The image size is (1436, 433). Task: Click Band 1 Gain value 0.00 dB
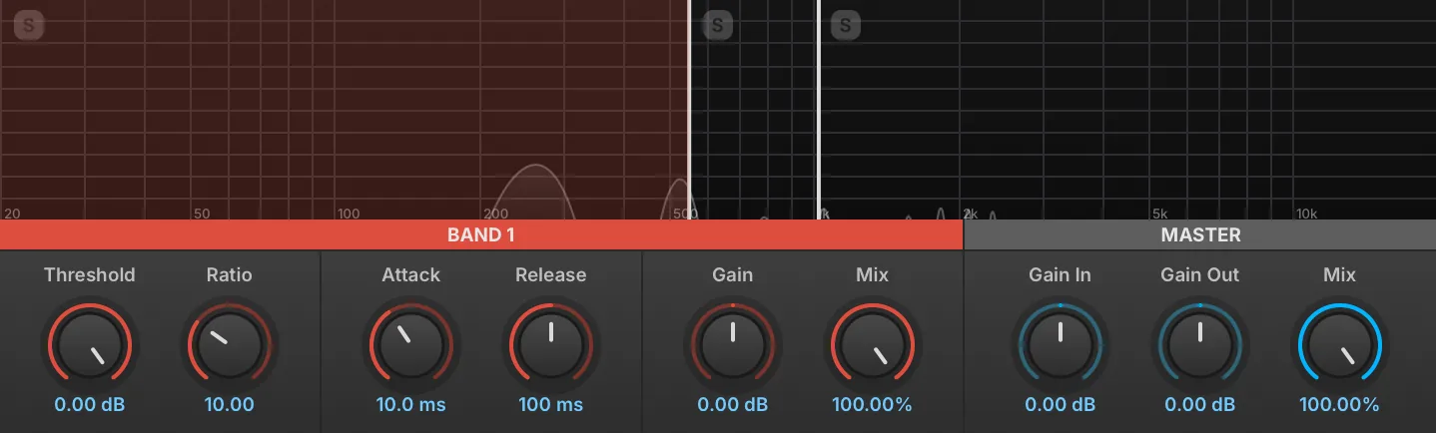coord(732,405)
